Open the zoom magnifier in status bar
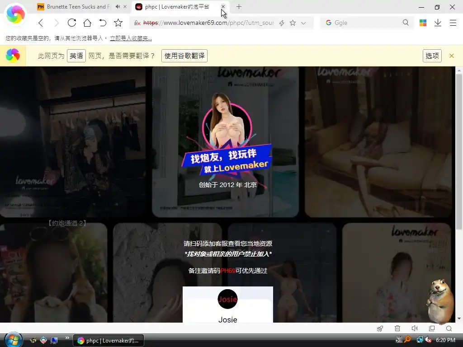Image resolution: width=463 pixels, height=347 pixels. (x=449, y=328)
